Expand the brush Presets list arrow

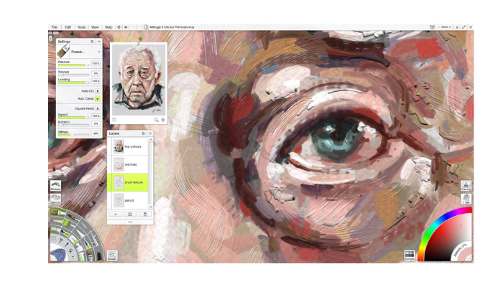click(x=99, y=52)
